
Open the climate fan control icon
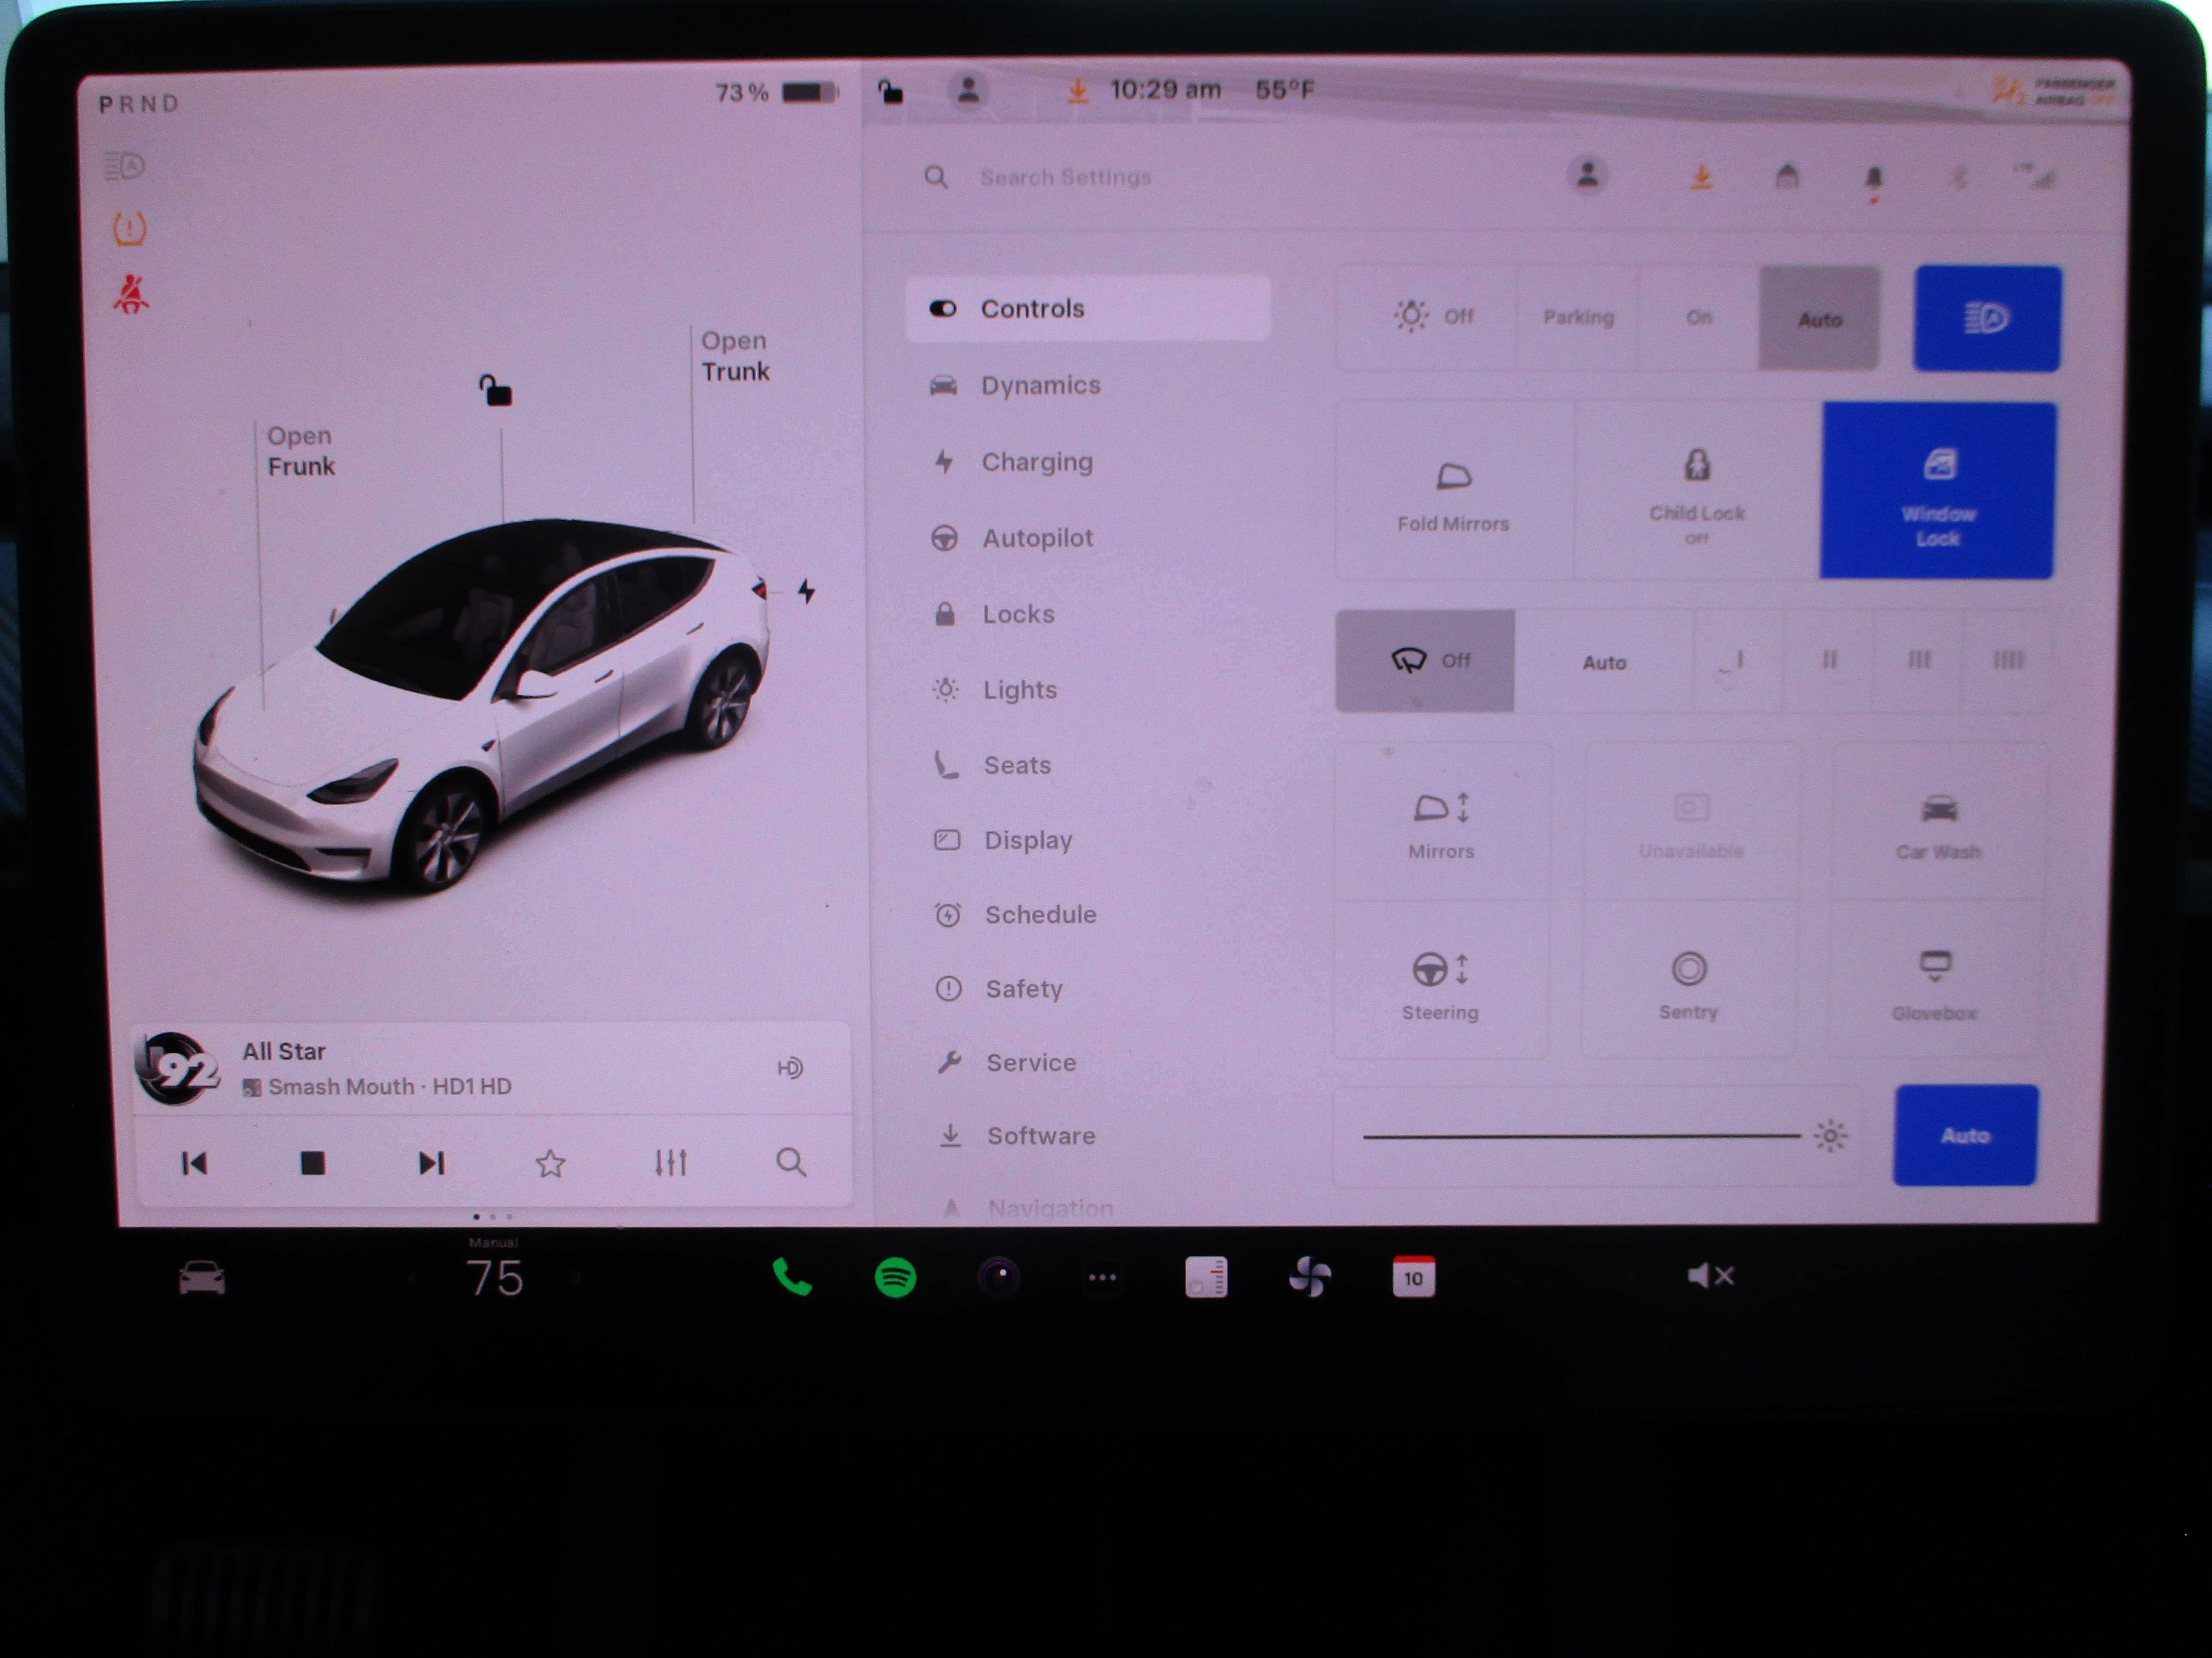1309,1277
